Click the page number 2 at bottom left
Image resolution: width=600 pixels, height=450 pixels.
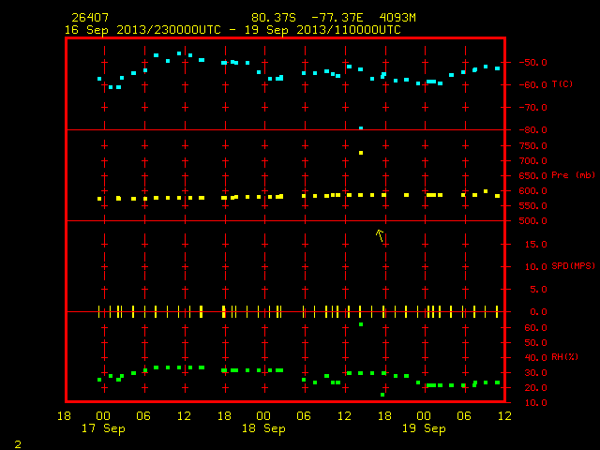pyautogui.click(x=18, y=444)
